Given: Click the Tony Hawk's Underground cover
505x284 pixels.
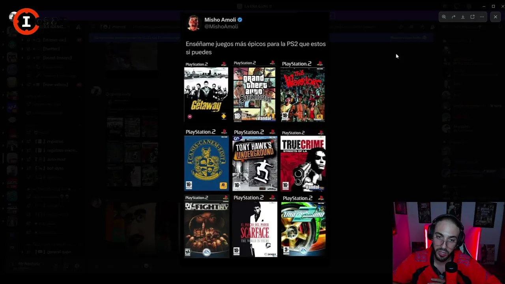Looking at the screenshot, I should pos(255,160).
